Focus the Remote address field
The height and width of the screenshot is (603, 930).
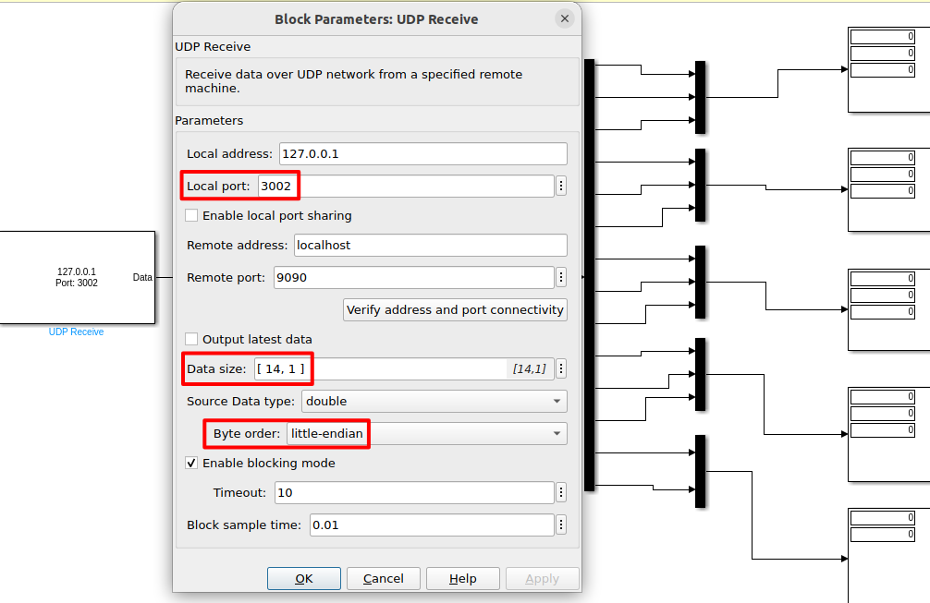click(x=430, y=246)
